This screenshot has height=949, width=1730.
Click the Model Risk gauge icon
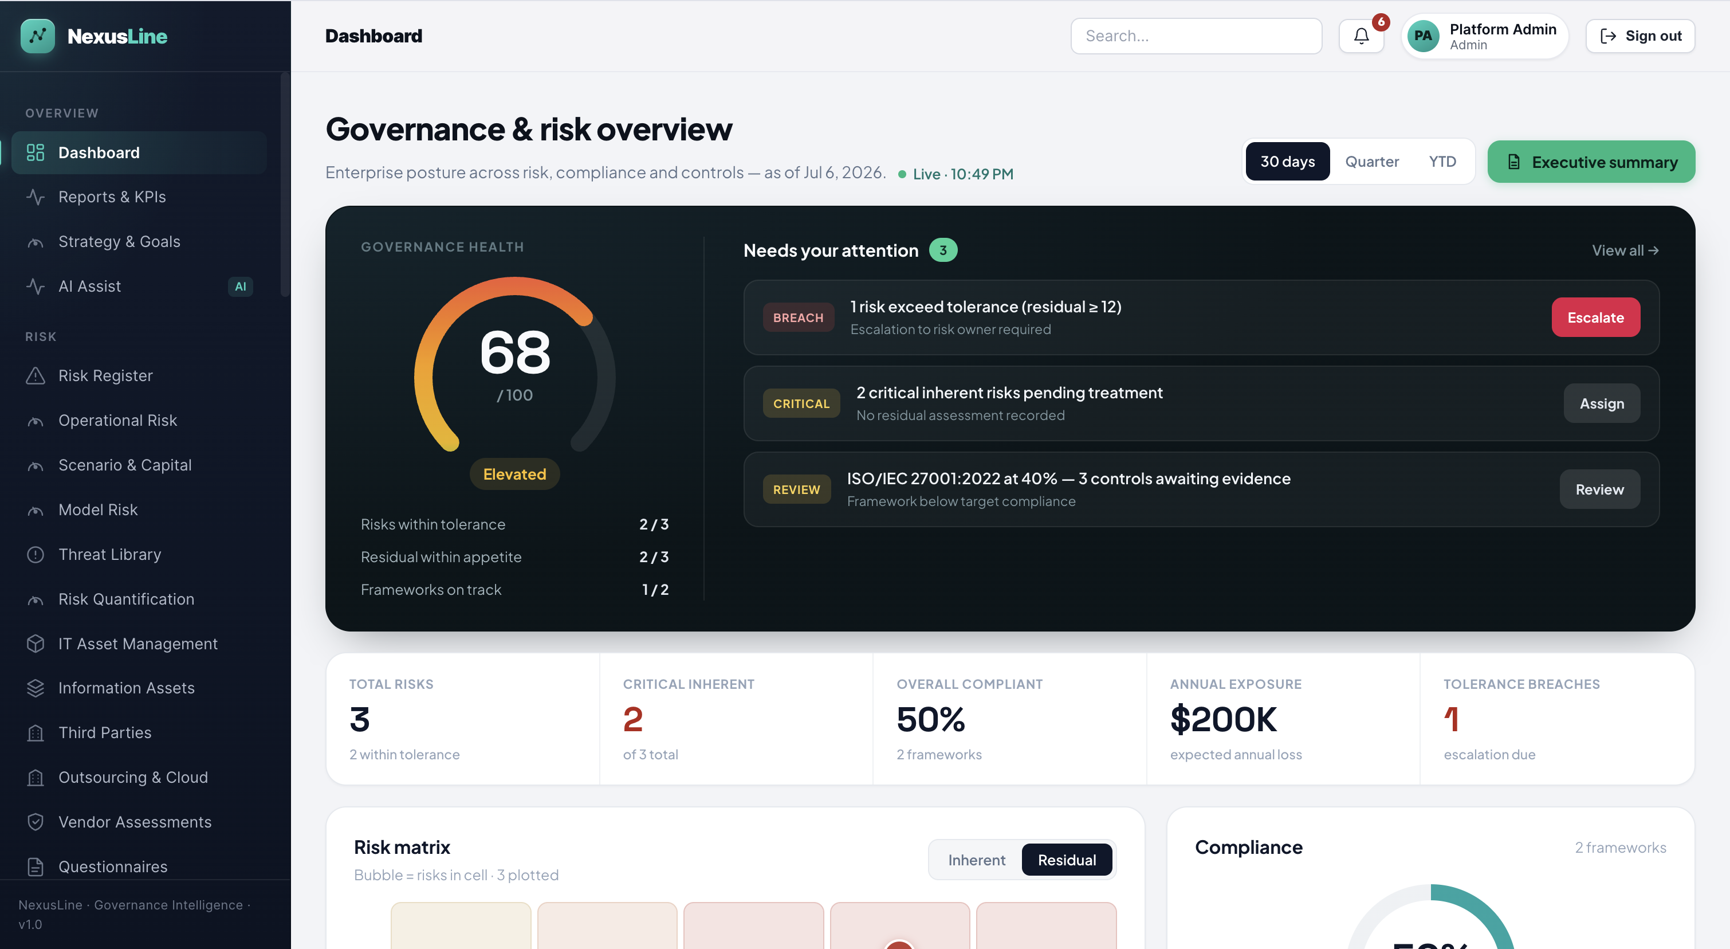(x=36, y=510)
